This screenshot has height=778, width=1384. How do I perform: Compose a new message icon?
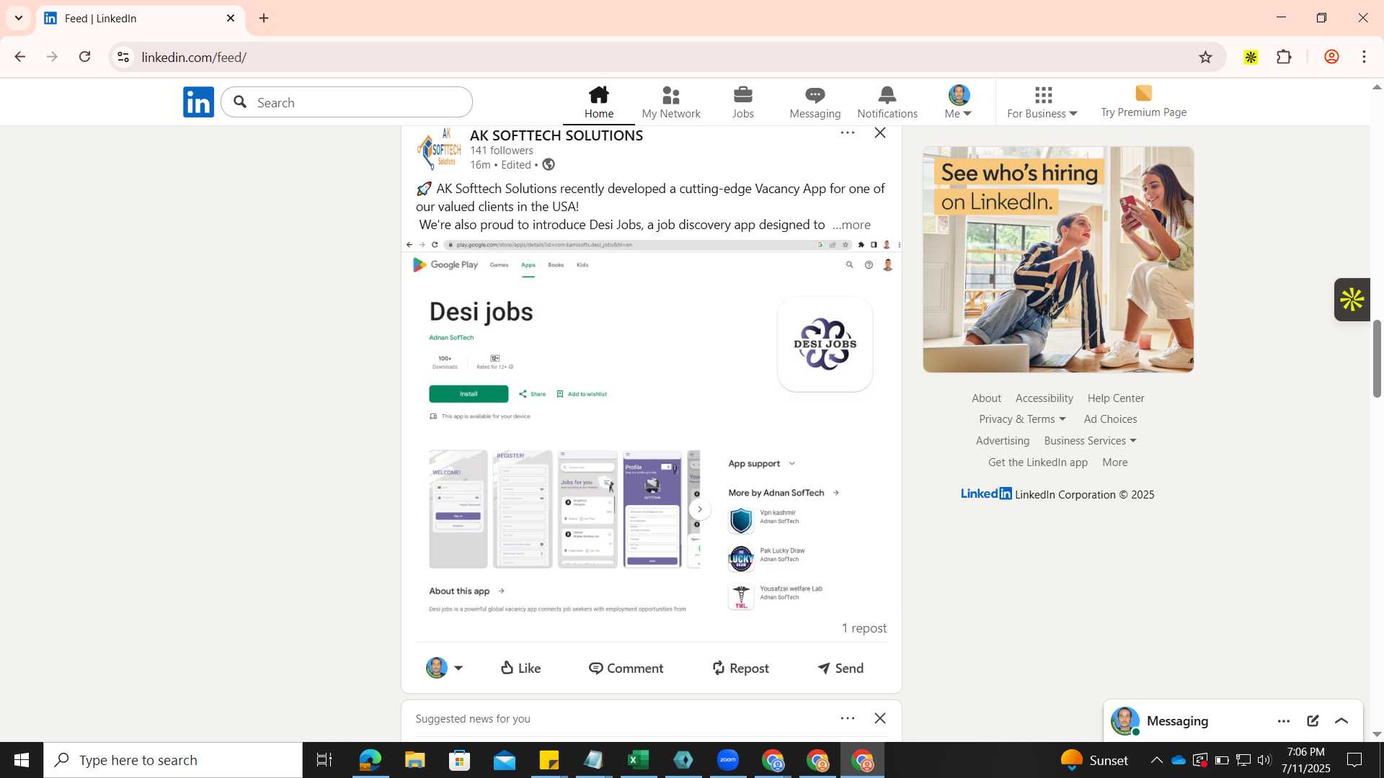(1313, 721)
